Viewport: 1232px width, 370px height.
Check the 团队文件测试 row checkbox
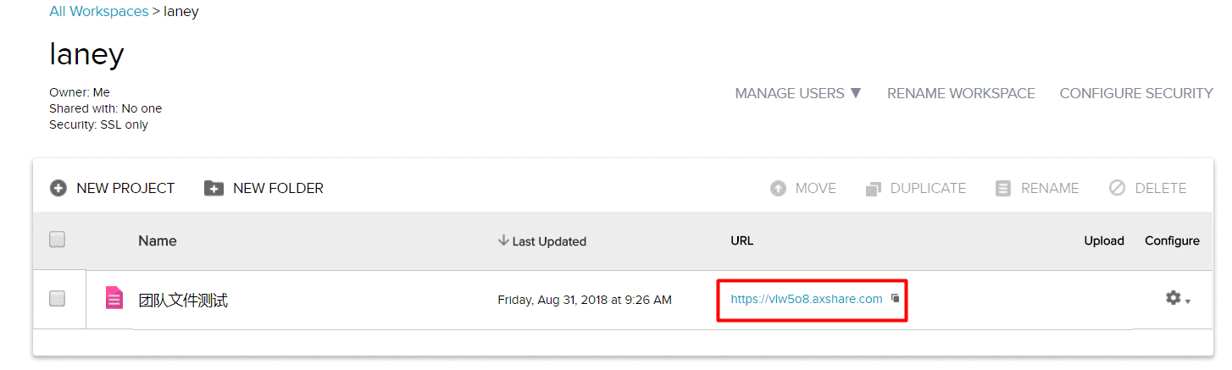pos(57,298)
